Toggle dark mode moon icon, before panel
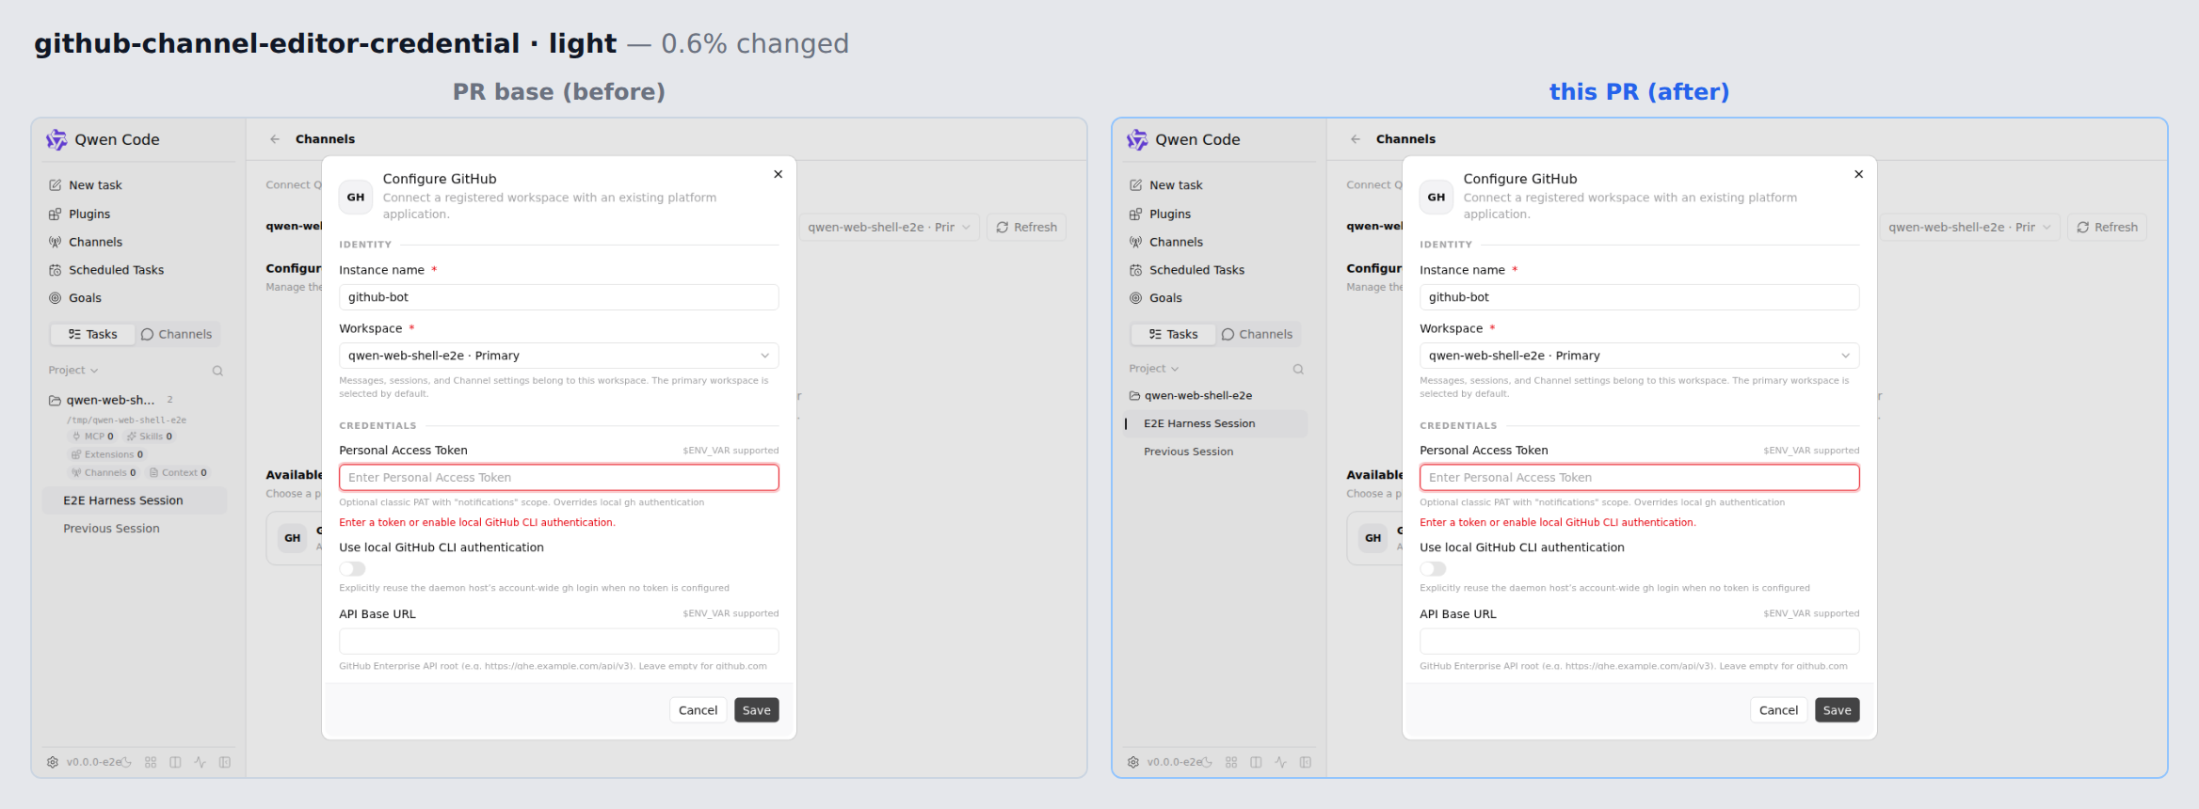 [126, 762]
